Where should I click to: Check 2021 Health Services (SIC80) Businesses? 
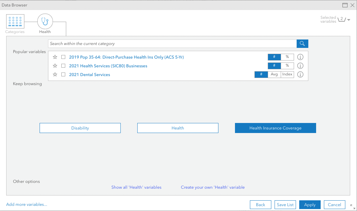63,66
